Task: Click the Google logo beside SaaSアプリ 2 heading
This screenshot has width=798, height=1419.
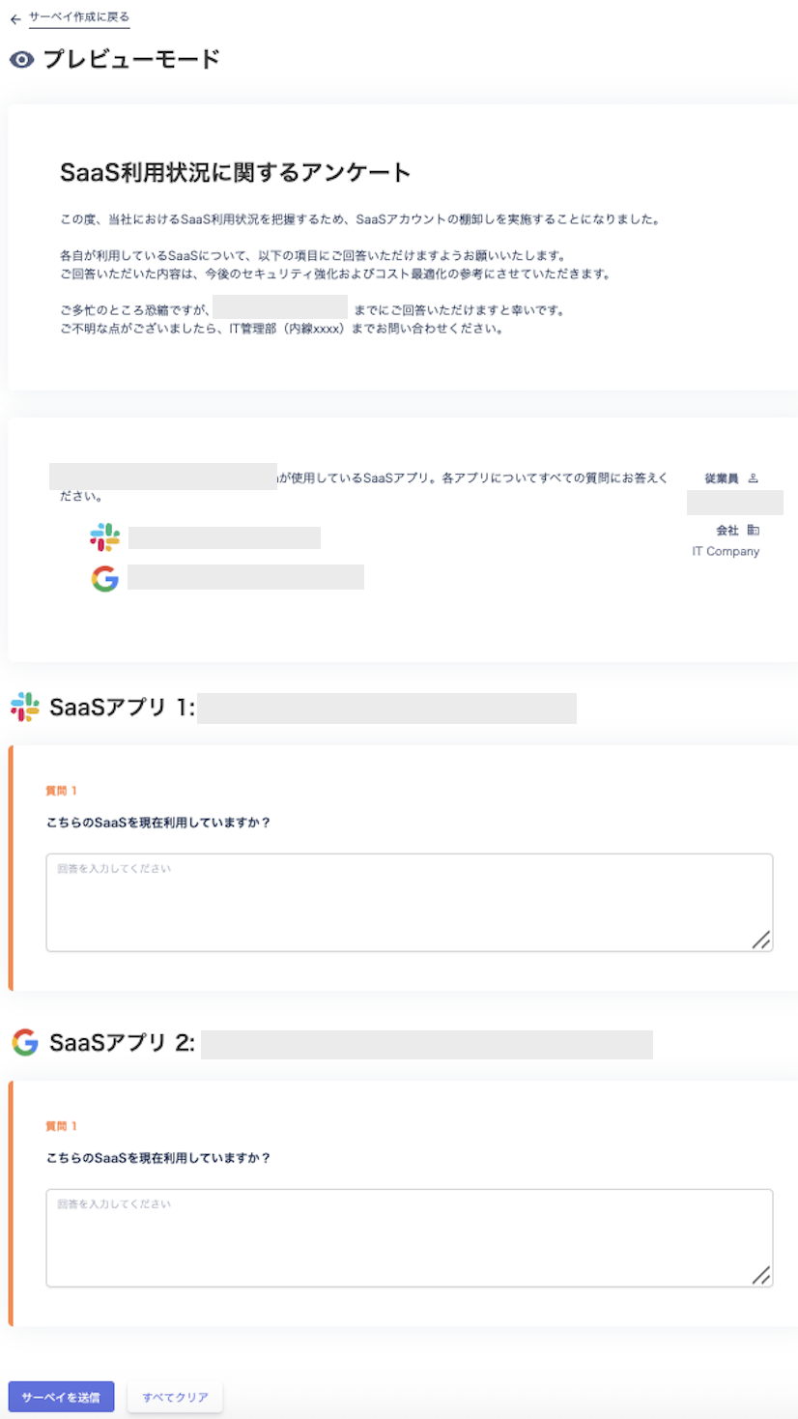Action: [x=25, y=1042]
